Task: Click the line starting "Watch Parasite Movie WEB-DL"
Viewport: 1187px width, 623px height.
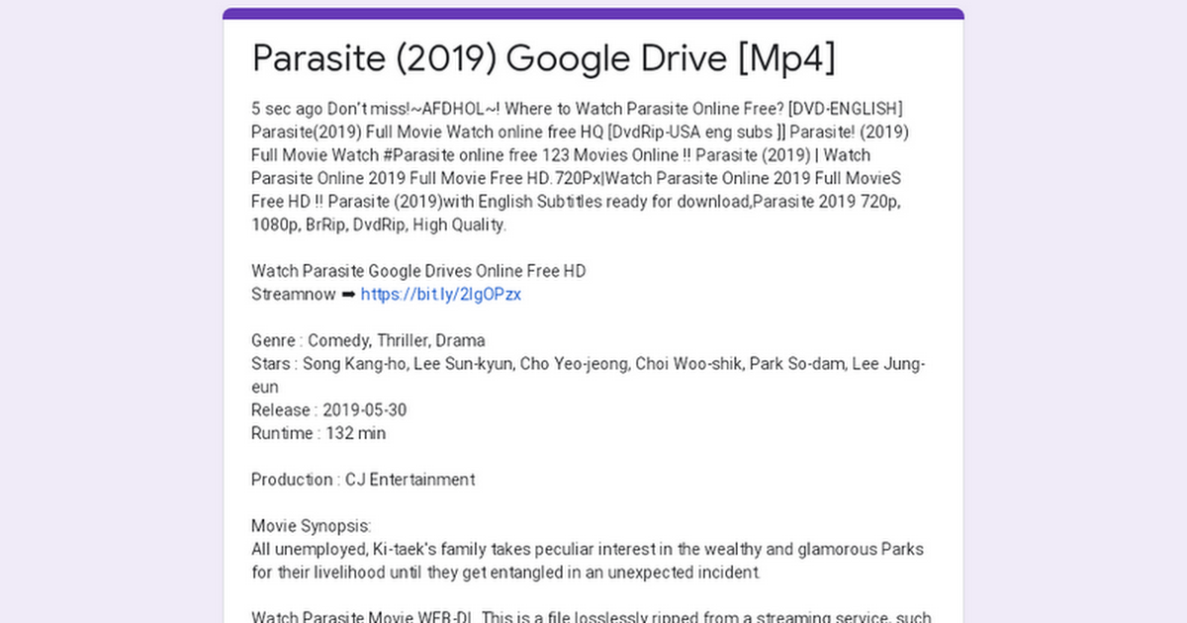Action: pyautogui.click(x=592, y=617)
